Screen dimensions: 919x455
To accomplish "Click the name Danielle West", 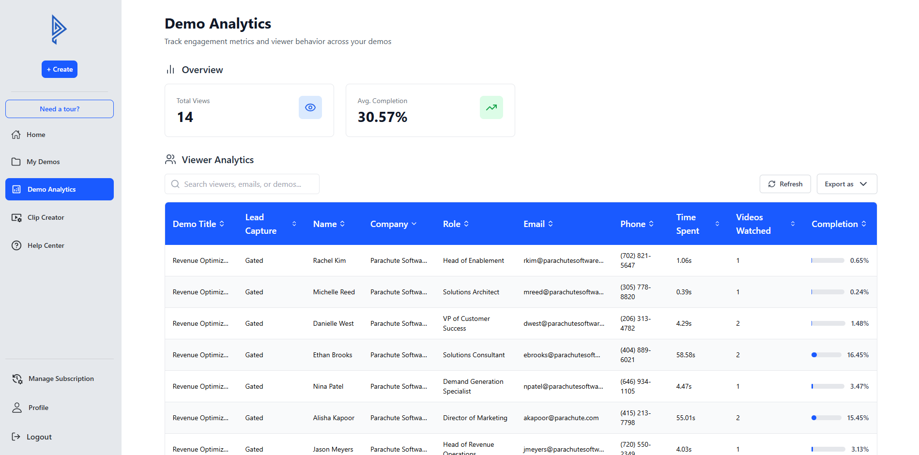I will (333, 323).
